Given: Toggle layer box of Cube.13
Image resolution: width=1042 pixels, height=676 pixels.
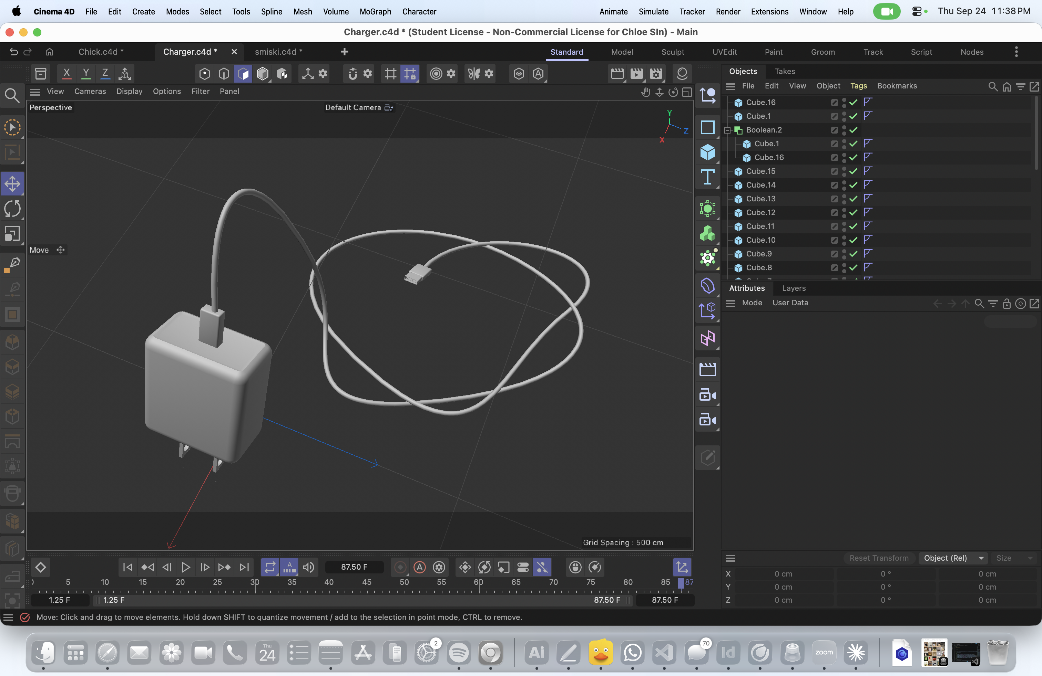Looking at the screenshot, I should (835, 199).
